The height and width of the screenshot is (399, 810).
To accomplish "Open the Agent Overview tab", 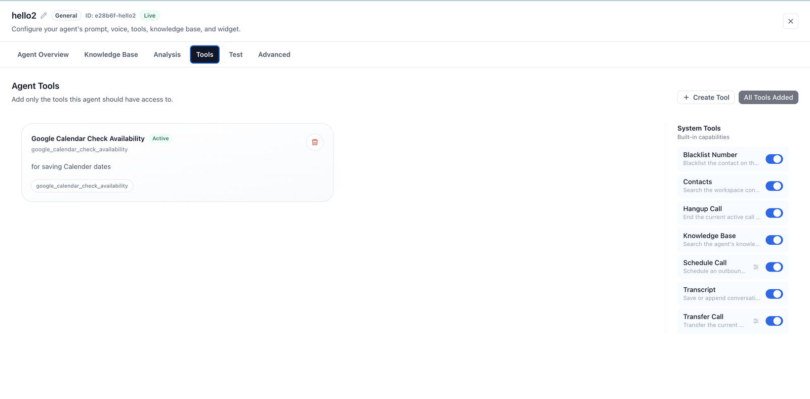I will 43,55.
